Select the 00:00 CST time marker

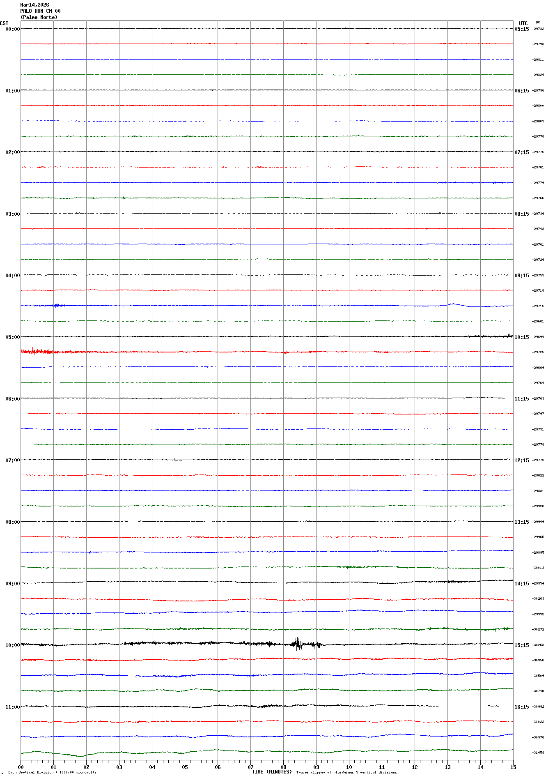click(x=12, y=29)
